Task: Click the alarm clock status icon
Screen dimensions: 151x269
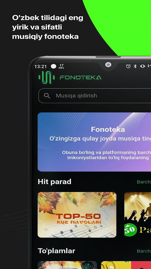Action: pos(128,66)
